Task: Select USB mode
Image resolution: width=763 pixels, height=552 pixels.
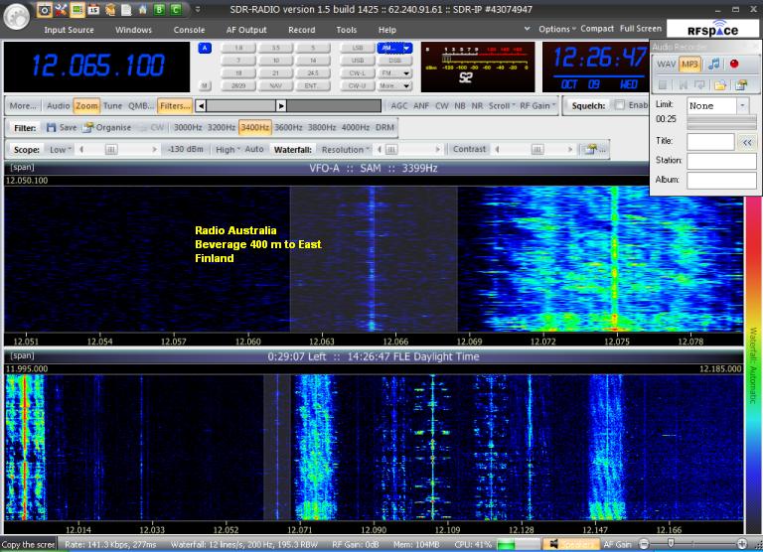Action: 358,61
